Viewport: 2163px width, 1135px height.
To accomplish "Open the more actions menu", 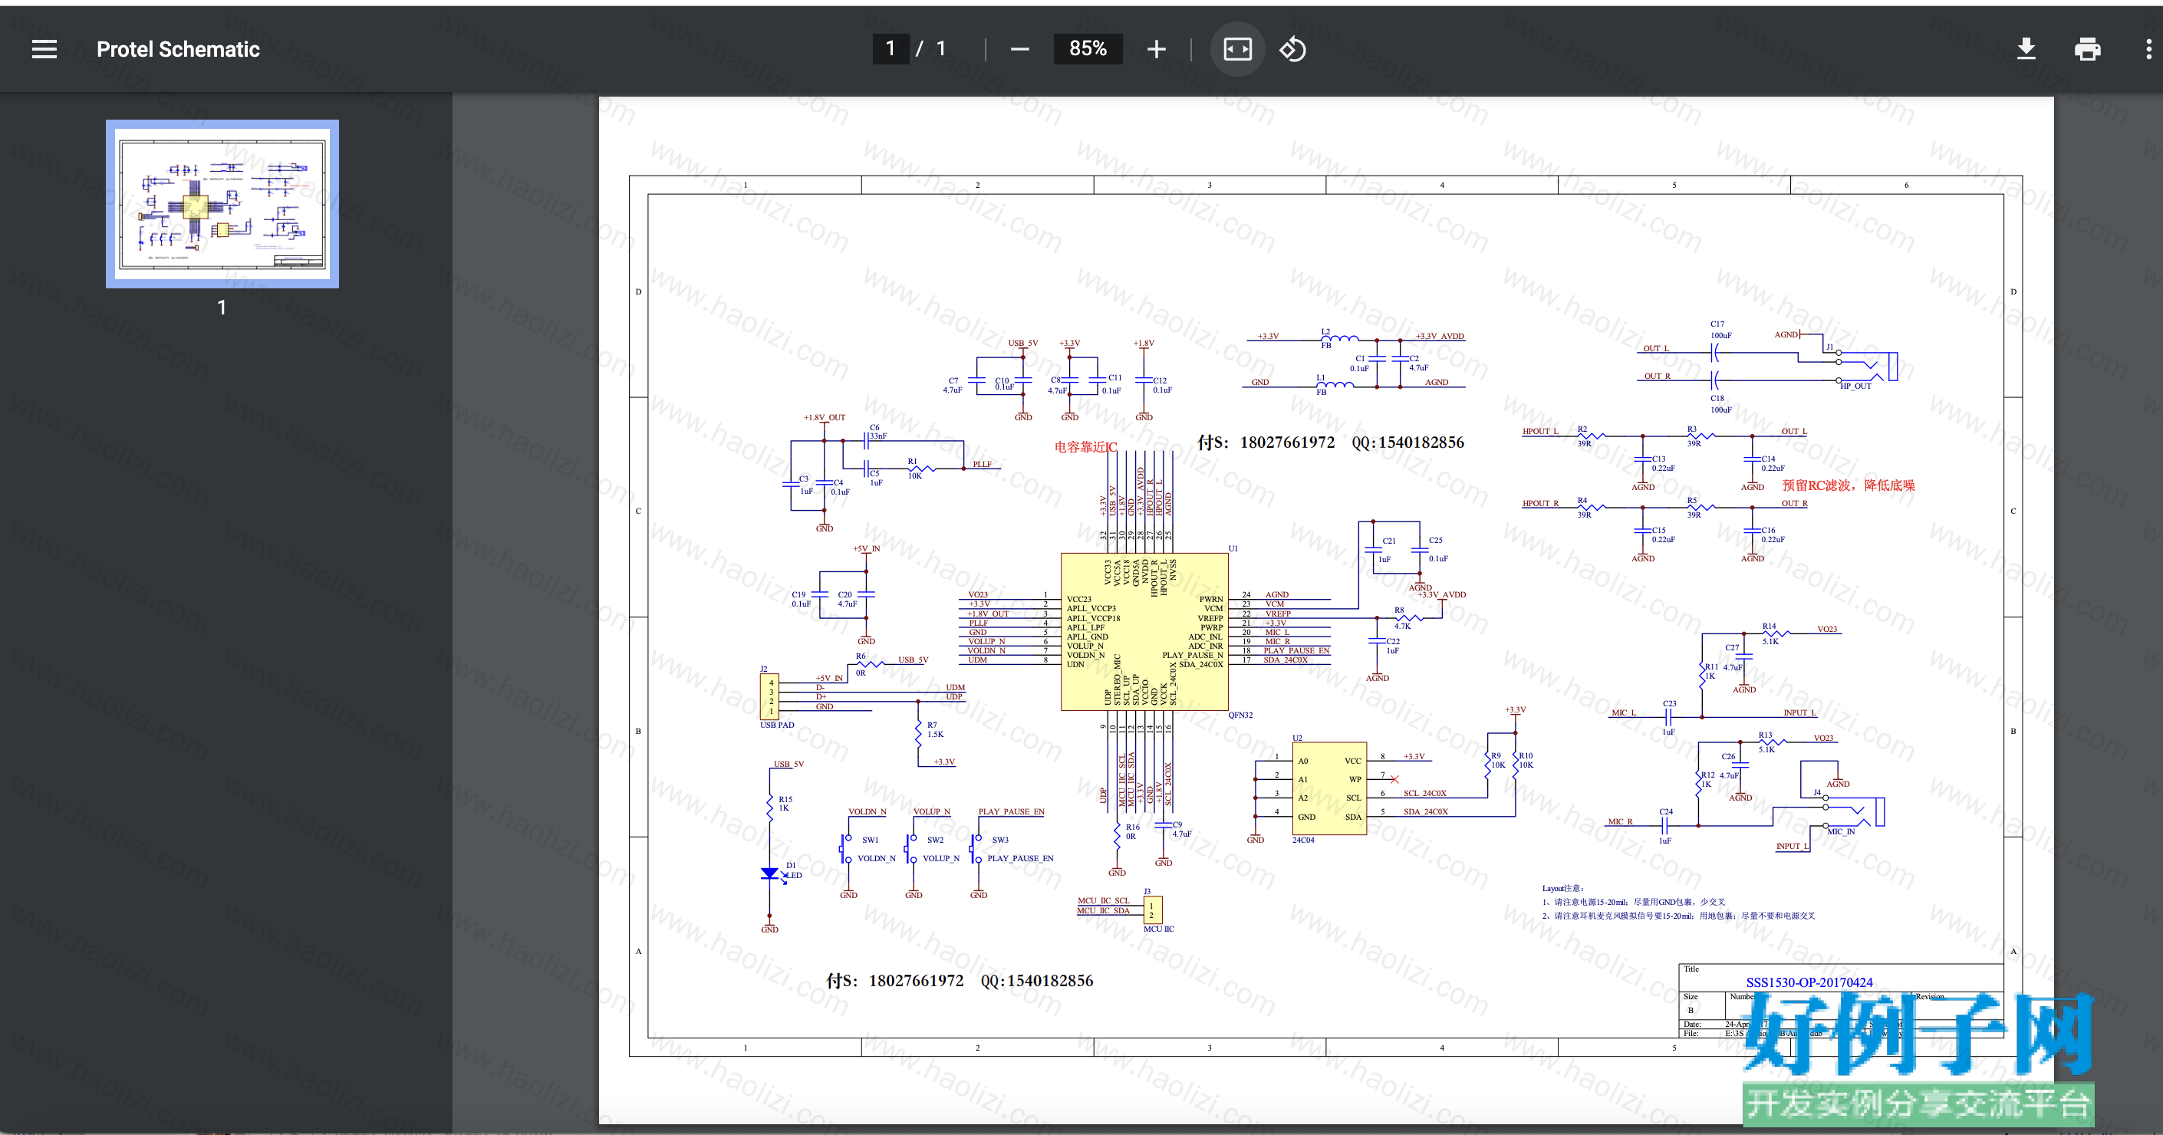I will click(2148, 50).
